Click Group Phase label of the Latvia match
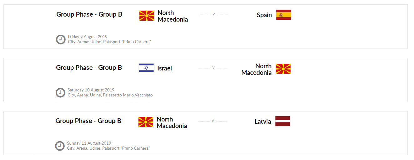 88,121
